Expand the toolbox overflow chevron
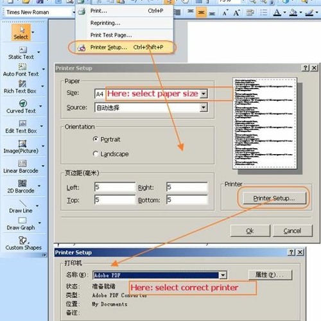 point(44,255)
